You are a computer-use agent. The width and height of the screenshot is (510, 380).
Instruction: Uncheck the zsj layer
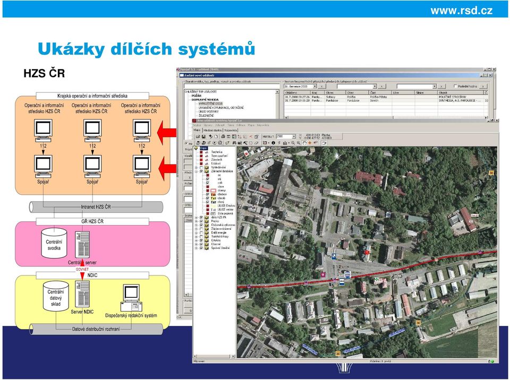(208, 179)
